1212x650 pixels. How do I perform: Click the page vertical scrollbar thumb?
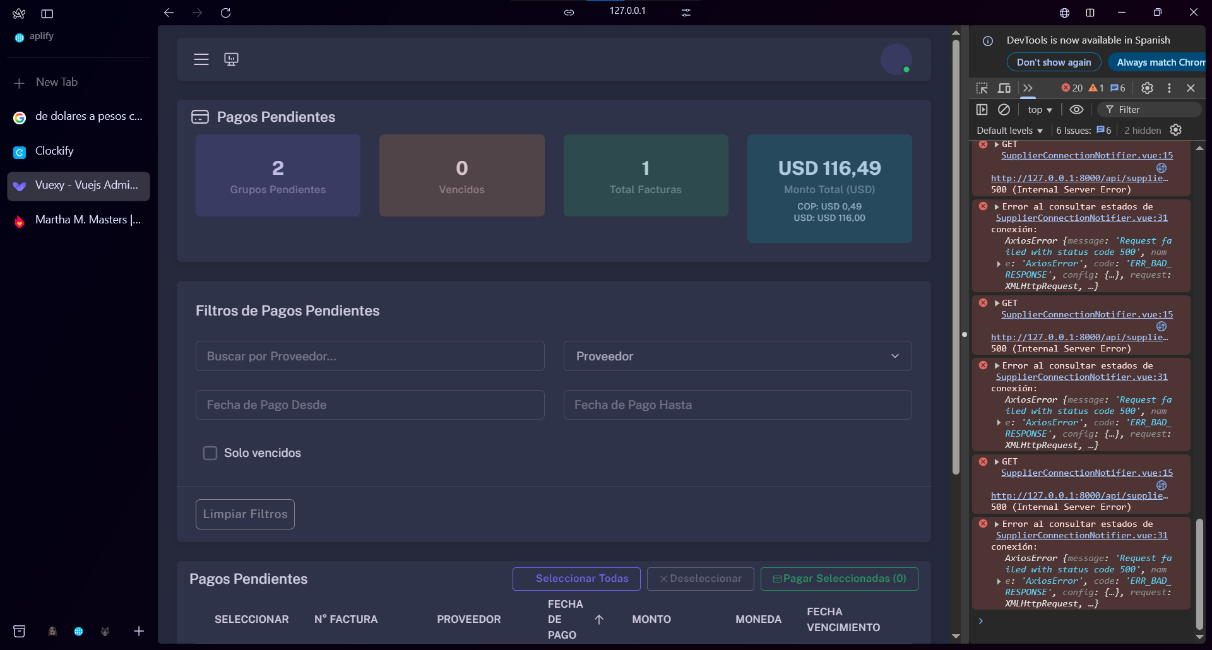[x=956, y=256]
